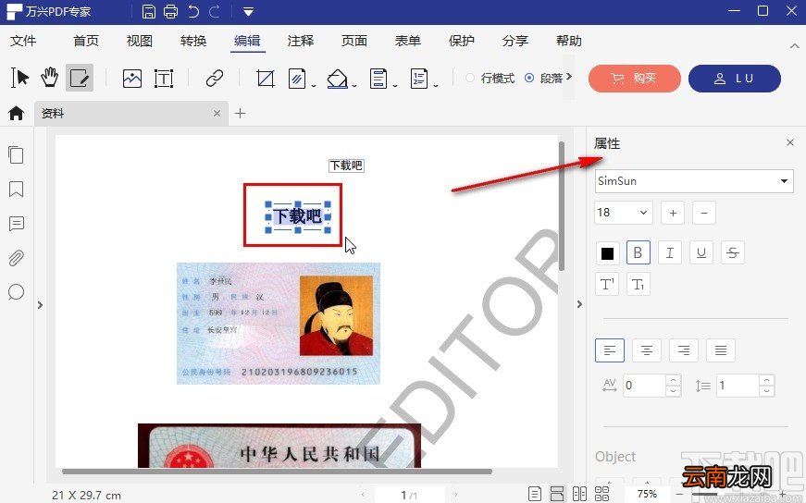806x503 pixels.
Task: Switch to the 保护 tab
Action: pyautogui.click(x=461, y=41)
